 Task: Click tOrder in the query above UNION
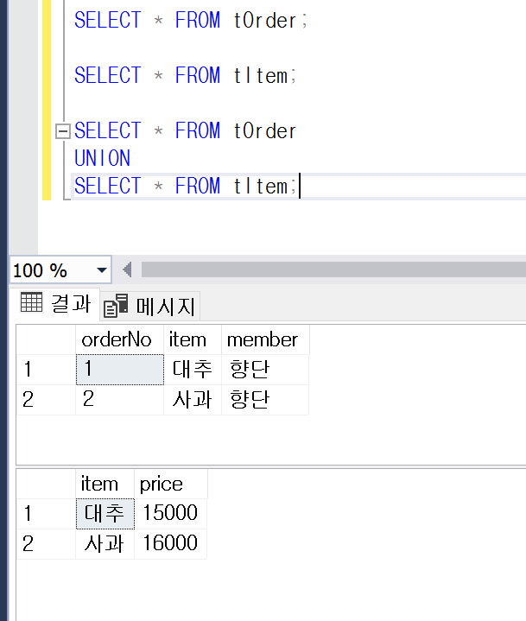(264, 131)
